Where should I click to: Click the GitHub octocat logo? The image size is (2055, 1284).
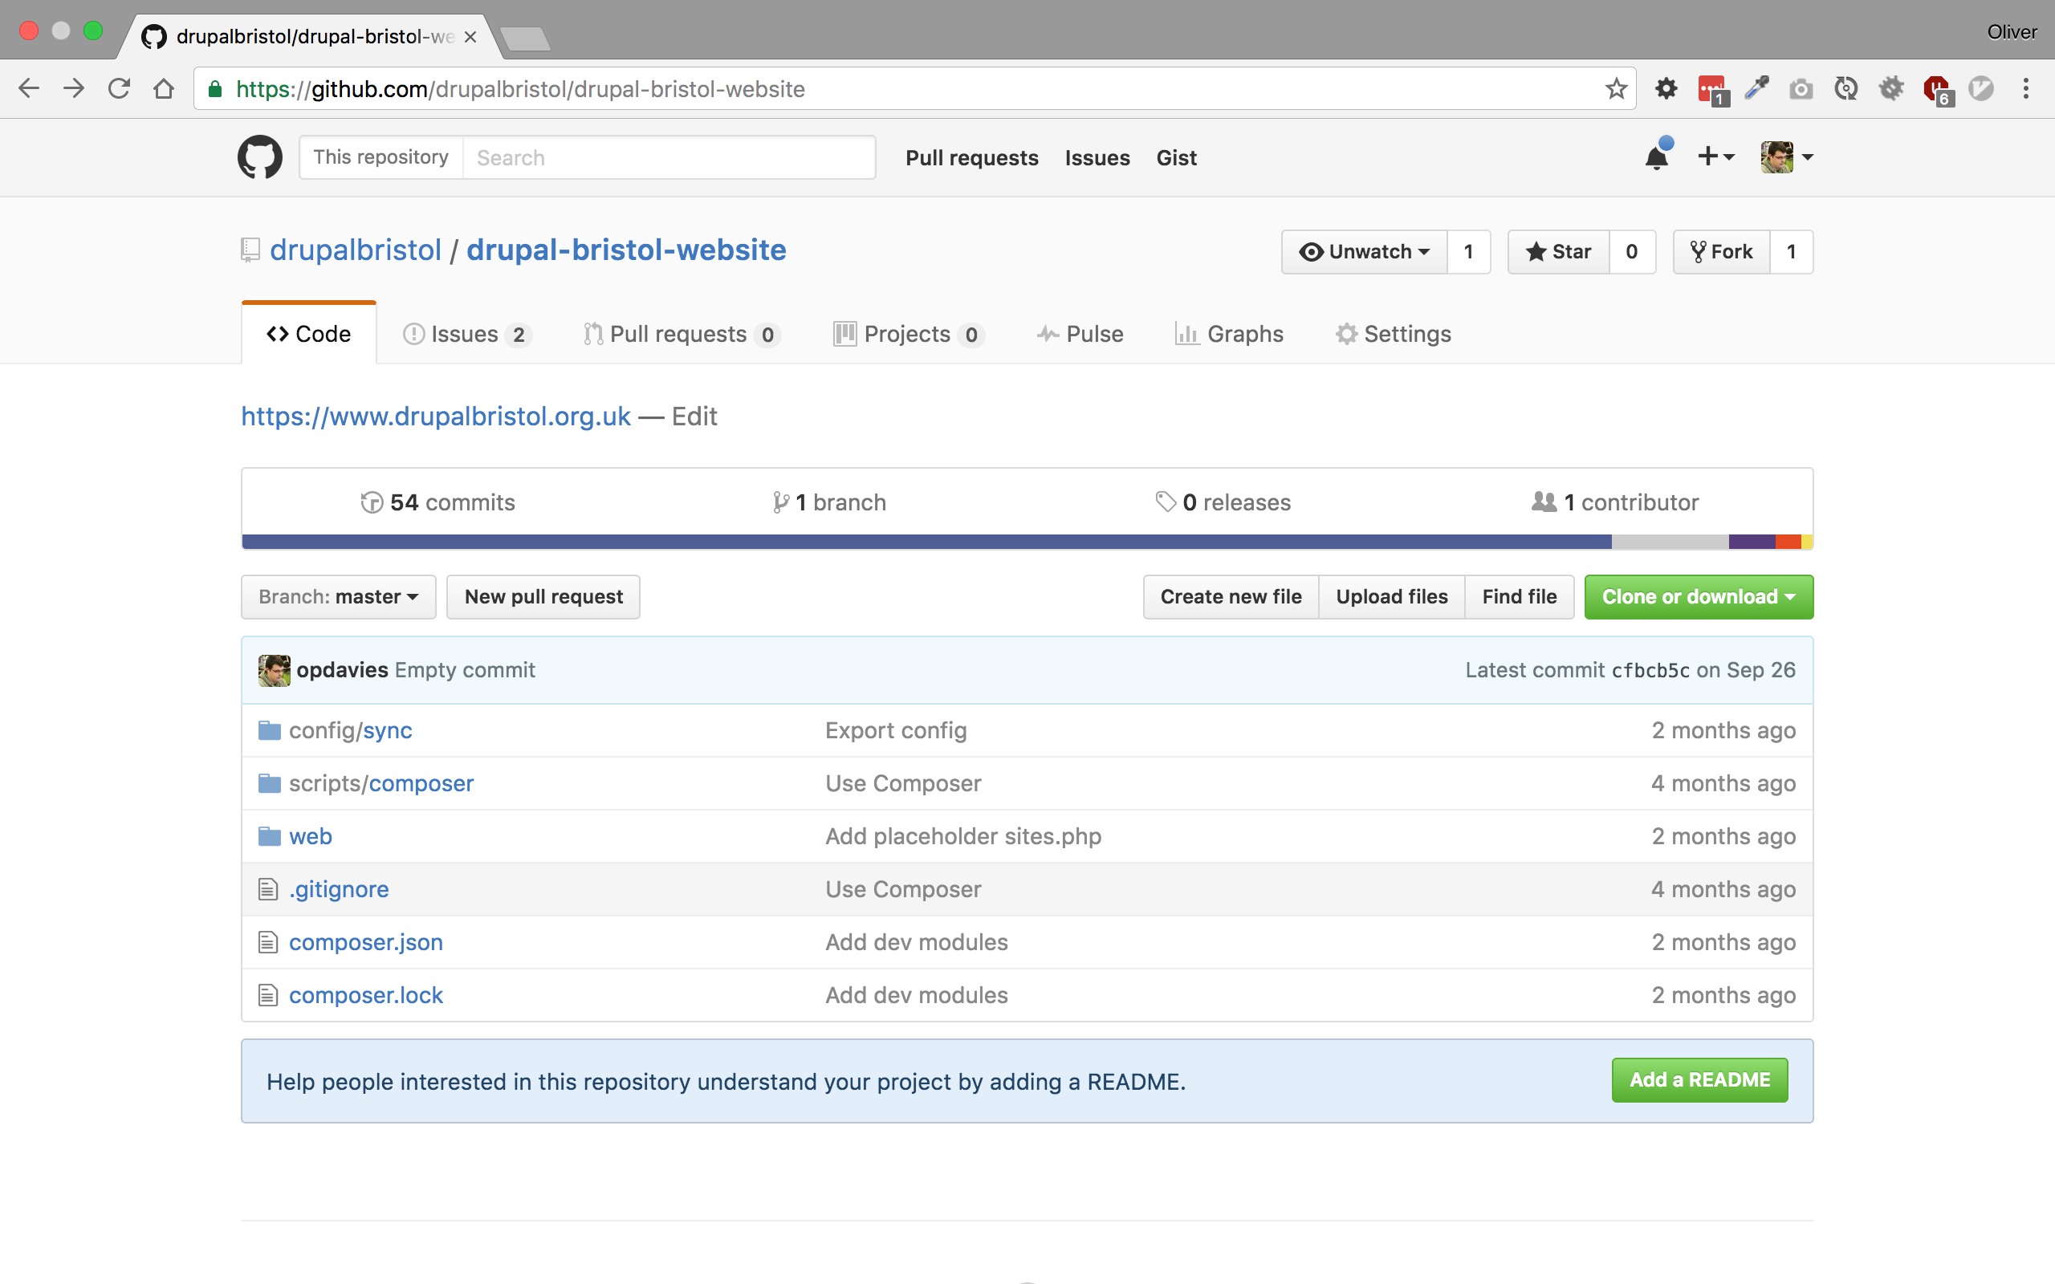click(260, 157)
